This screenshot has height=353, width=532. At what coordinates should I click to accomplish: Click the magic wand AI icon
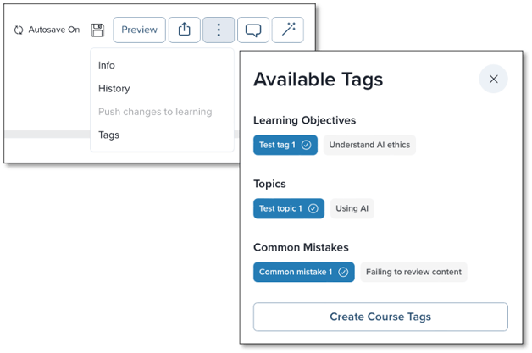[x=288, y=30]
